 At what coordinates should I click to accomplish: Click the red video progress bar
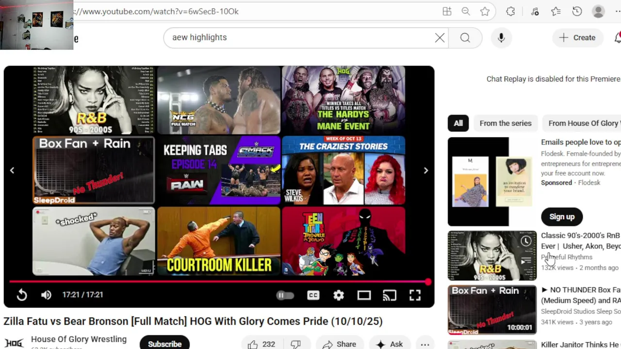218,282
